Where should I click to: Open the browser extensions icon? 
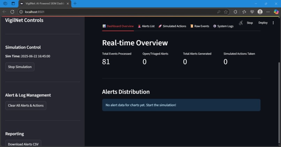coord(235,12)
